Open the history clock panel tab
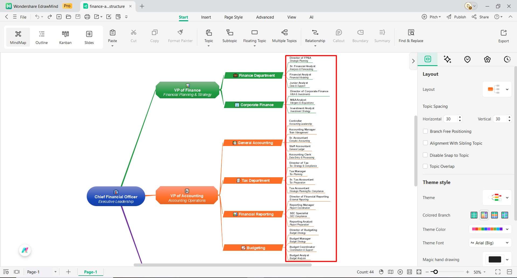Image resolution: width=517 pixels, height=278 pixels. point(507,59)
